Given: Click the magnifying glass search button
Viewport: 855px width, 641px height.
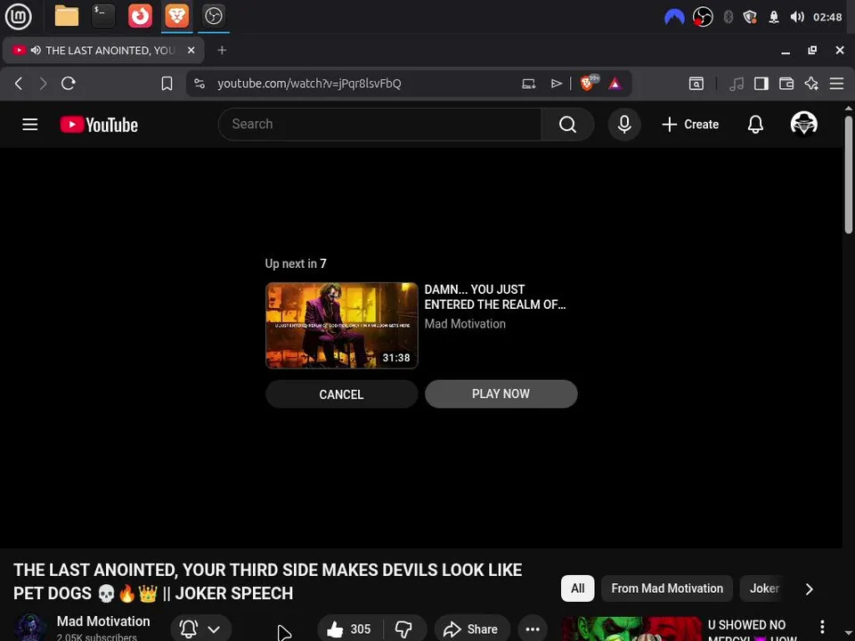Looking at the screenshot, I should [567, 125].
